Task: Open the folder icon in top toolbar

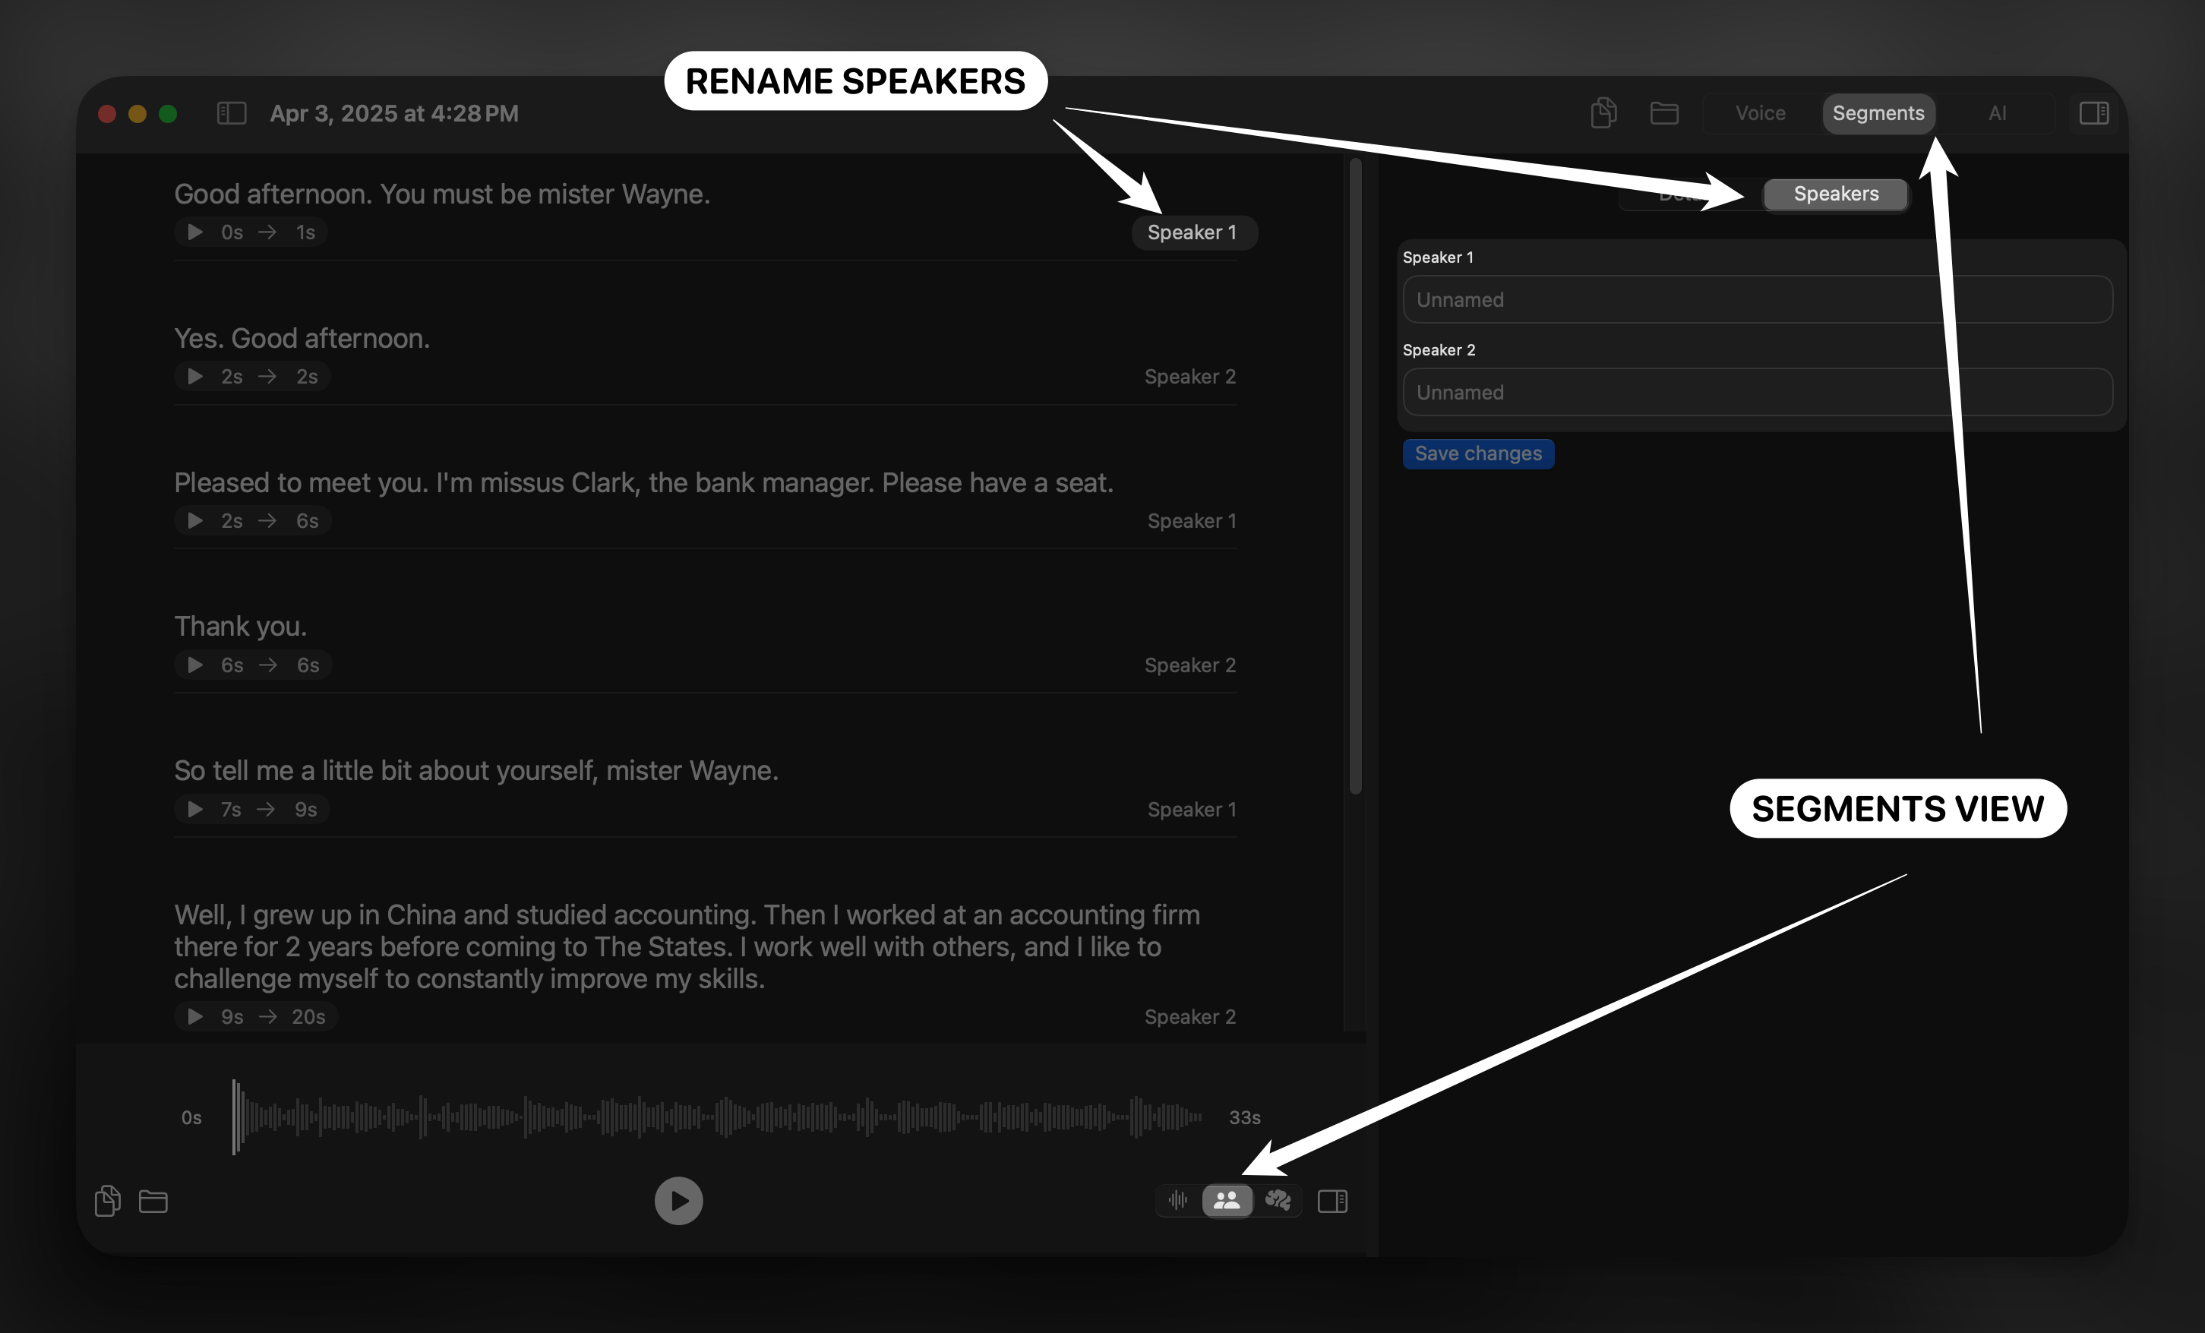Action: point(1663,114)
